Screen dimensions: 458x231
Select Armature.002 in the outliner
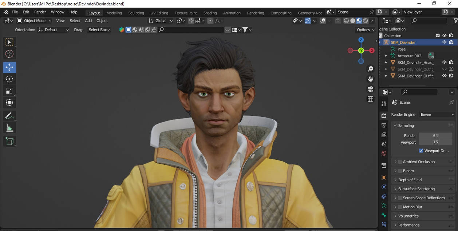pos(409,56)
